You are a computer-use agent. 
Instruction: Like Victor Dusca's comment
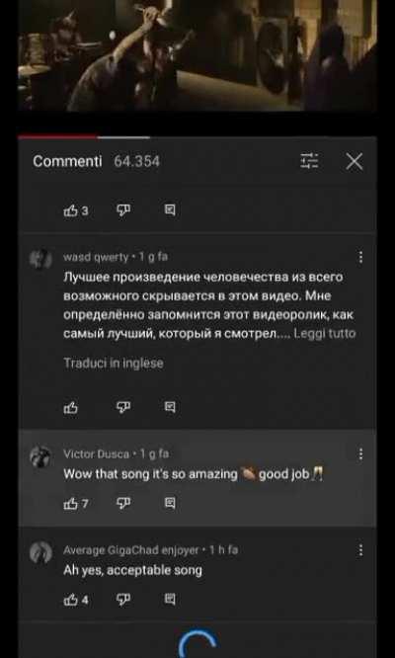70,503
